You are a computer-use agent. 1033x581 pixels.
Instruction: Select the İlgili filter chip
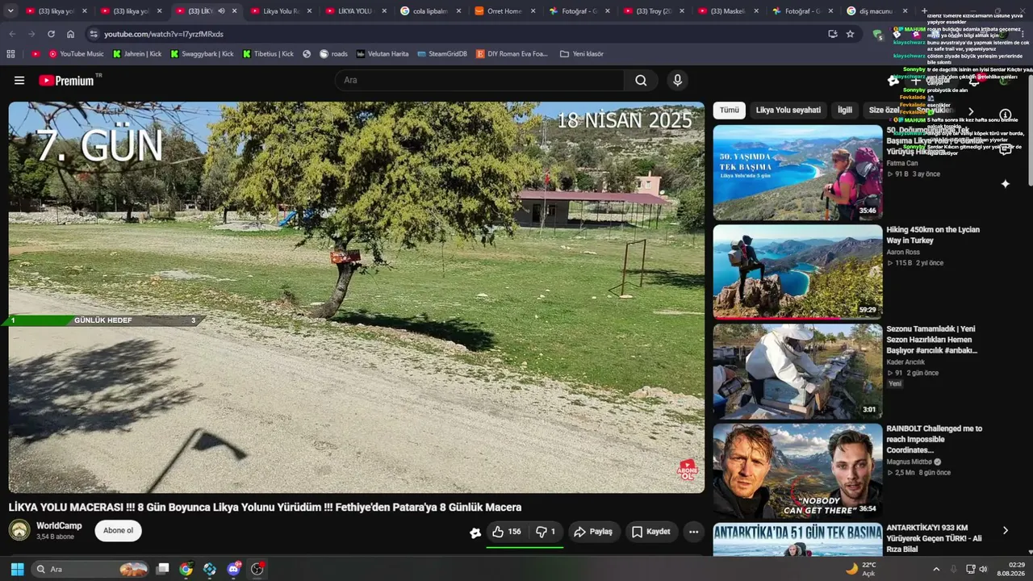(x=844, y=110)
